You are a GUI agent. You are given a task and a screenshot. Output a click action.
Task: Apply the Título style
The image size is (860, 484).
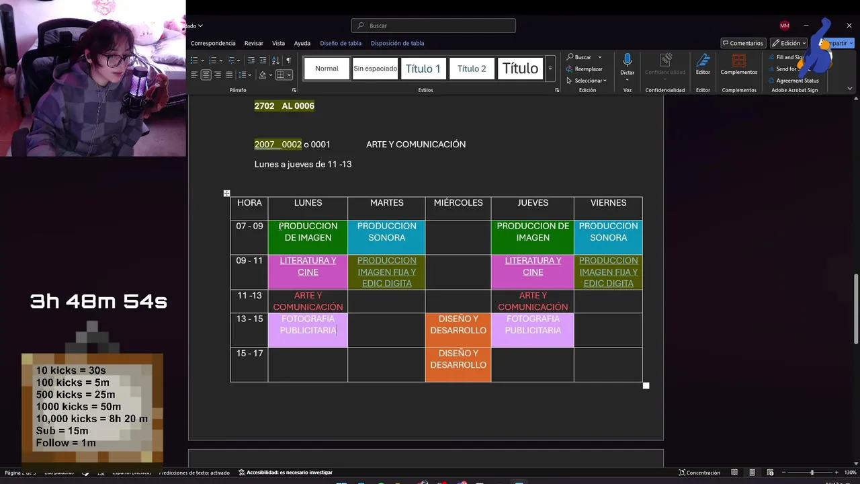(520, 69)
